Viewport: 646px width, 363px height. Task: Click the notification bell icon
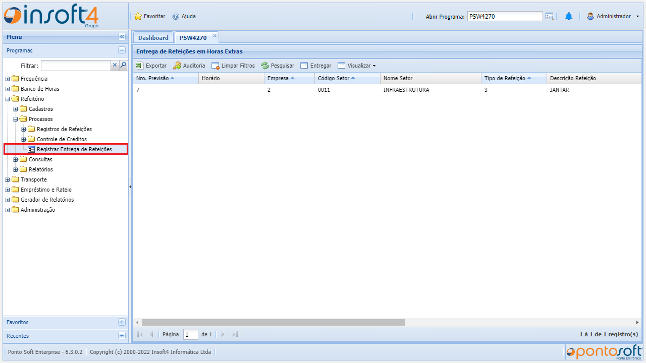(x=569, y=17)
